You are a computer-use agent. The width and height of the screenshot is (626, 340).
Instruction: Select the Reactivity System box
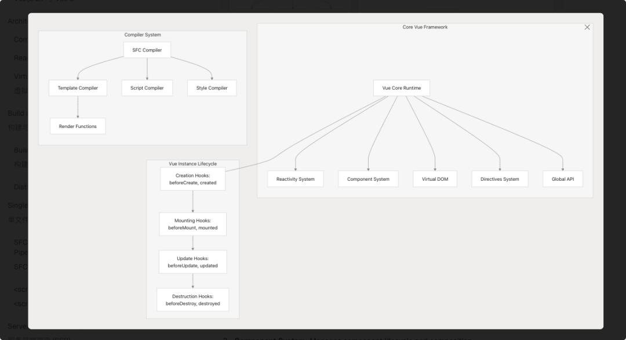pyautogui.click(x=296, y=179)
